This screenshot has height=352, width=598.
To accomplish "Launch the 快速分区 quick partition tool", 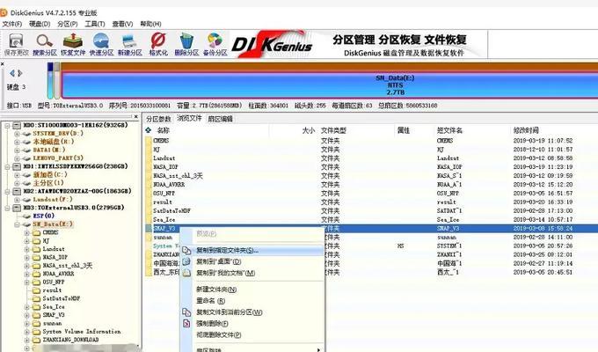I will click(101, 40).
